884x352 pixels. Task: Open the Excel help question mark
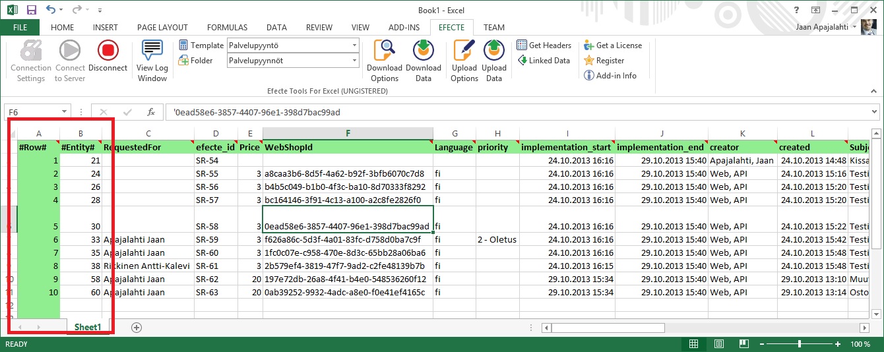798,10
